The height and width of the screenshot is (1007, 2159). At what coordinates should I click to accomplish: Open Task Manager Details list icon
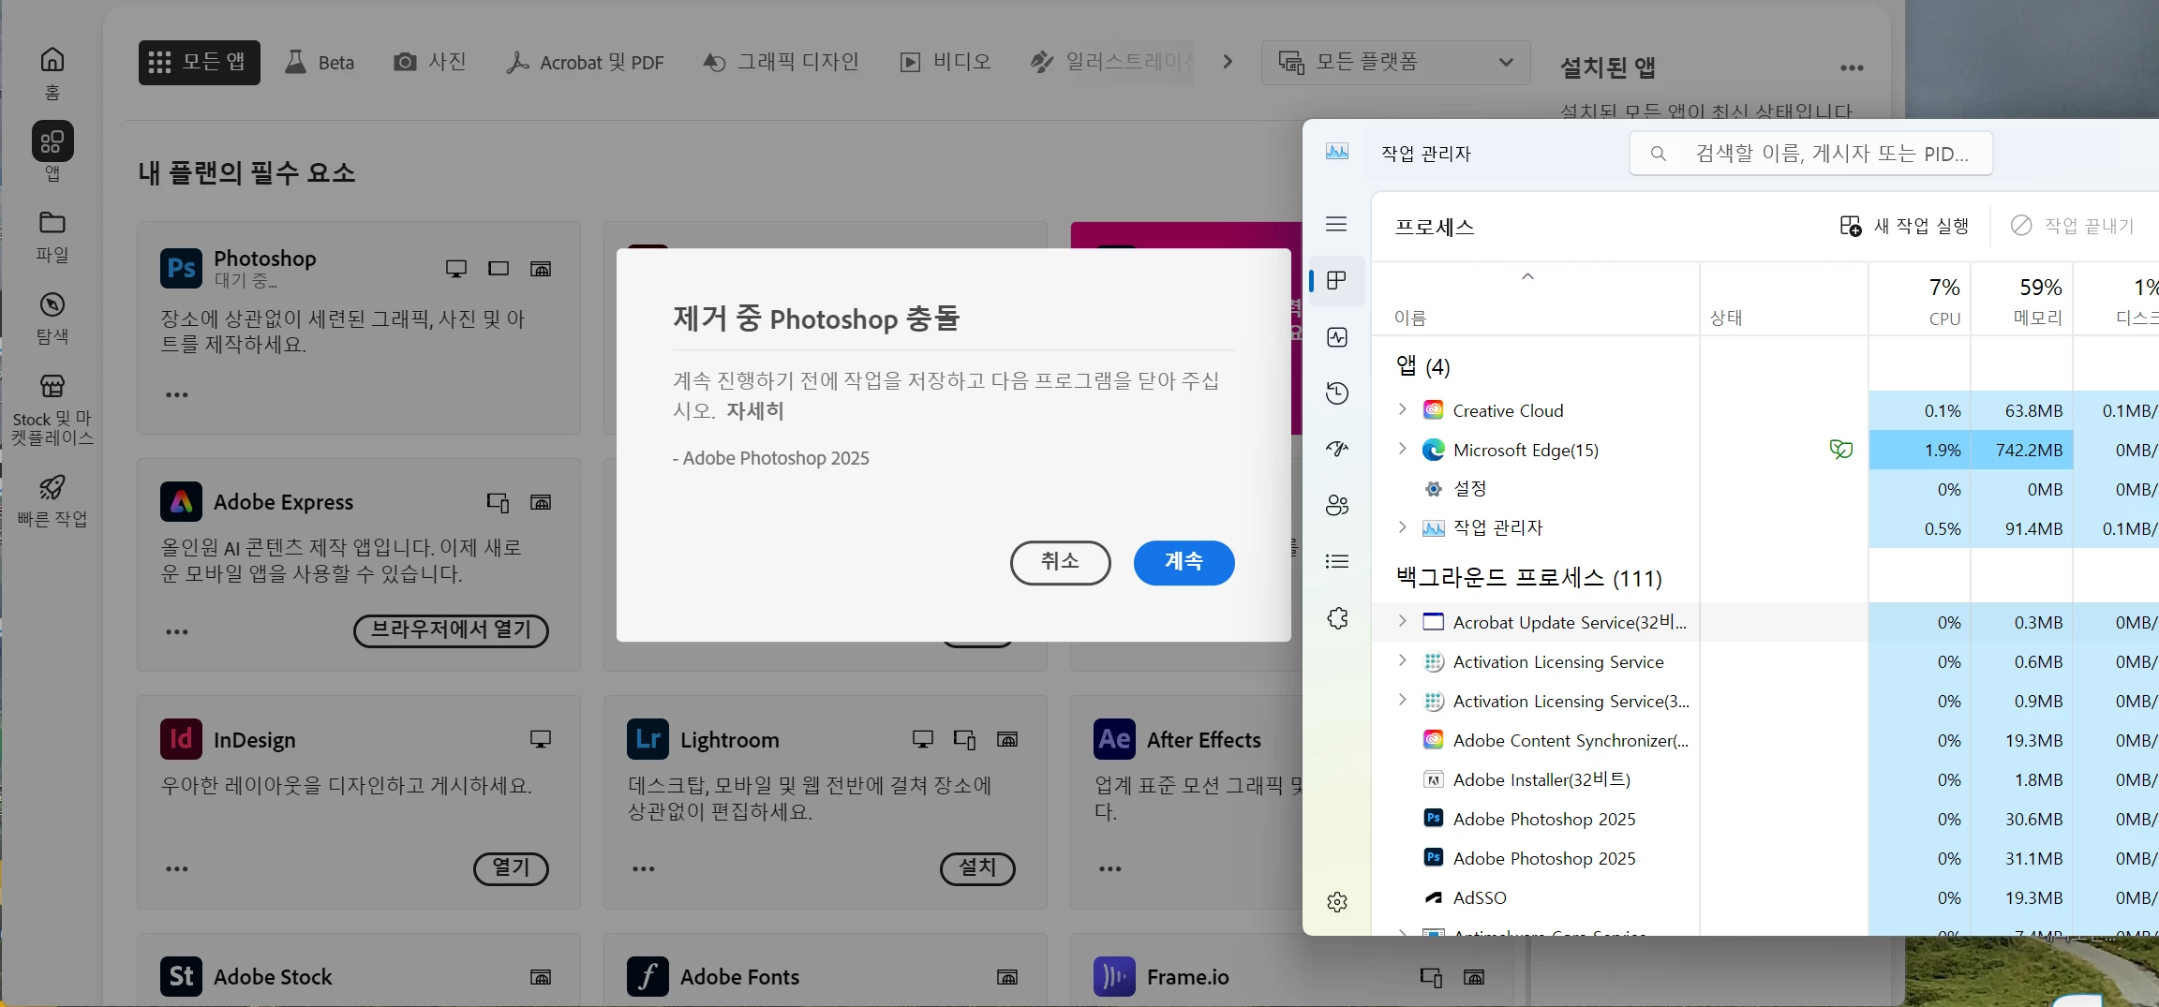pos(1337,561)
